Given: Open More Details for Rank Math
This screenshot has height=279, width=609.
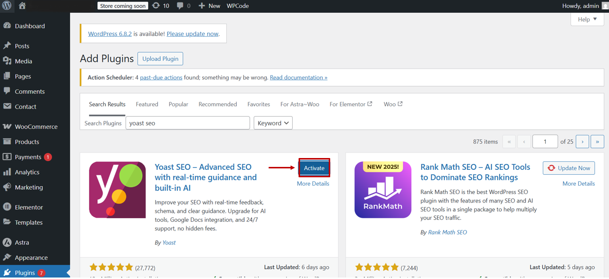Looking at the screenshot, I should click(578, 183).
